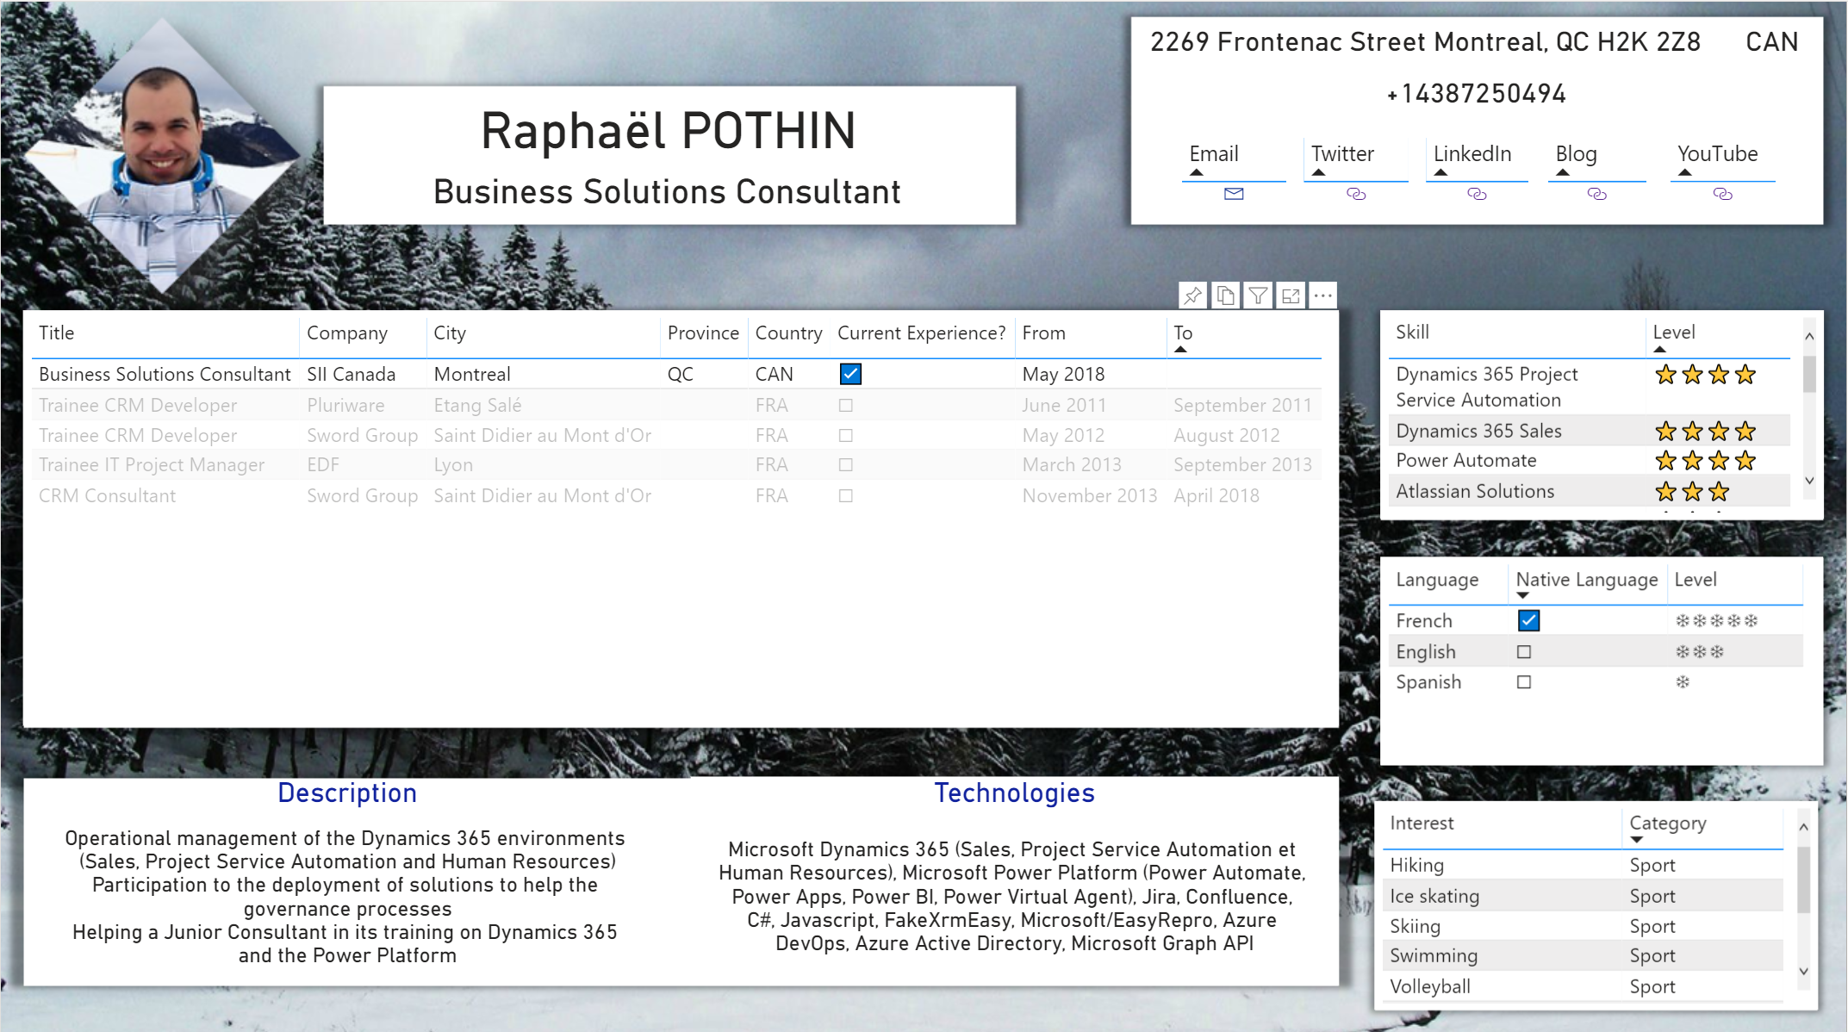
Task: Toggle Native Language checkbox for French
Action: (1528, 620)
